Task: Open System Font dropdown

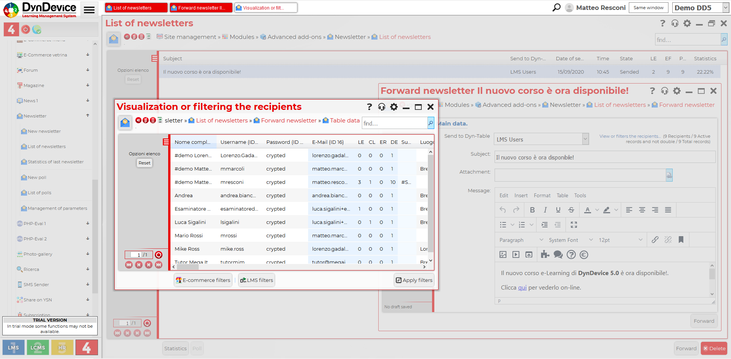Action: click(570, 240)
